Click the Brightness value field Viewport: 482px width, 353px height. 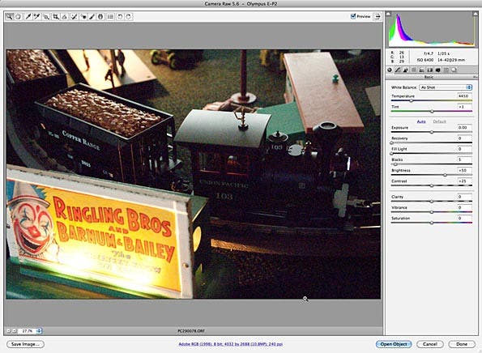pos(464,171)
